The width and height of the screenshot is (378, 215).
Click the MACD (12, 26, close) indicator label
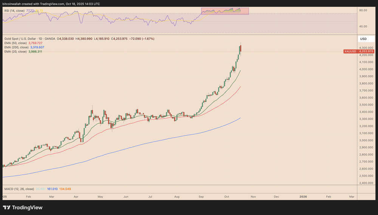19,189
